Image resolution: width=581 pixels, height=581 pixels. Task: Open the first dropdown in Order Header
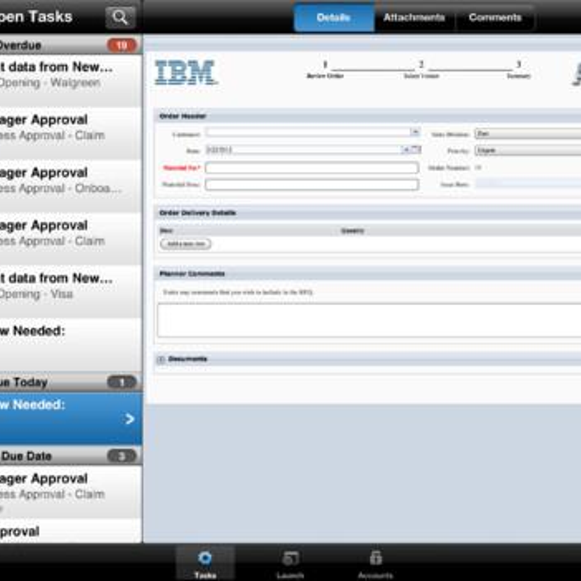[x=415, y=132]
